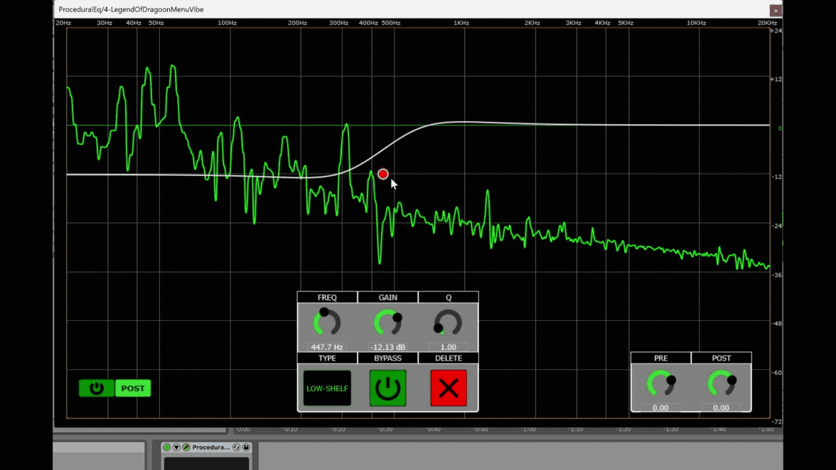
Task: Open the LOW-SHELF filter type selector
Action: tap(327, 388)
